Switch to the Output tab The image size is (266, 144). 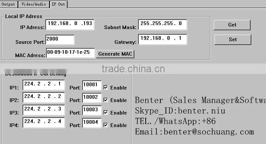[8, 4]
